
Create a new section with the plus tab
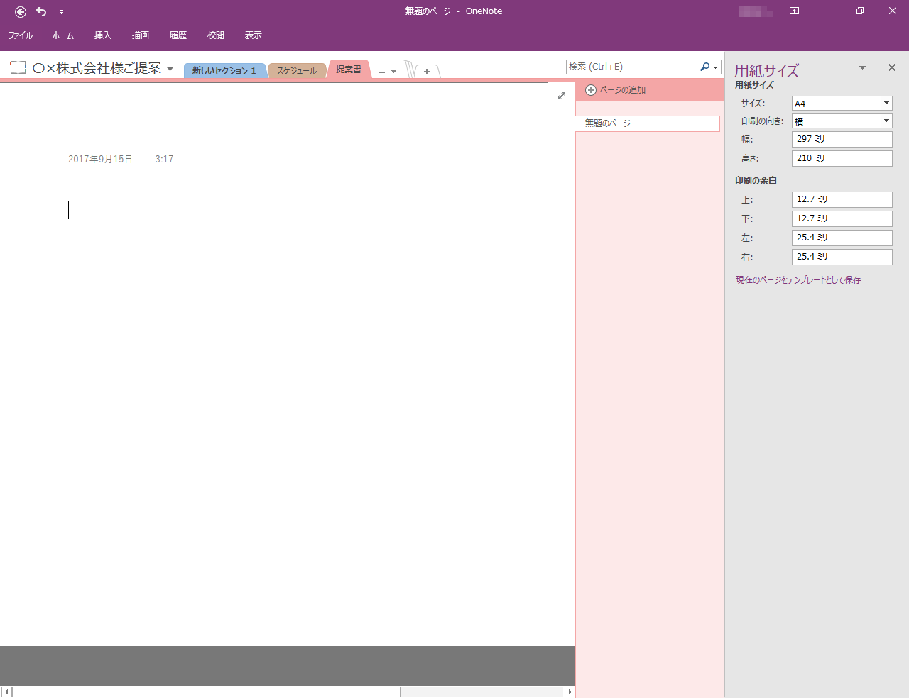[x=427, y=72]
